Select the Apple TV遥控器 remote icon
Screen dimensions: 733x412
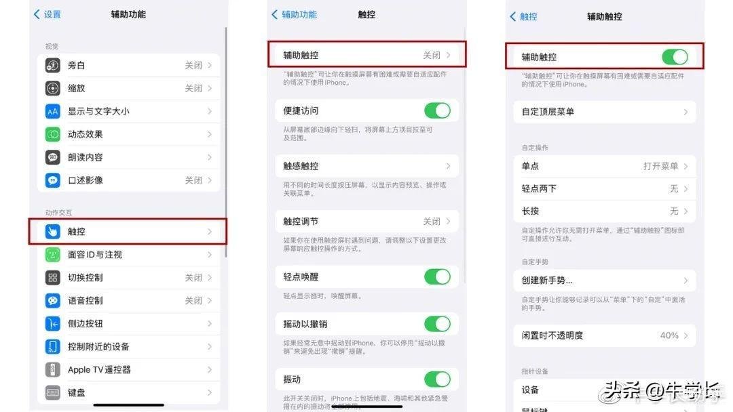52,369
